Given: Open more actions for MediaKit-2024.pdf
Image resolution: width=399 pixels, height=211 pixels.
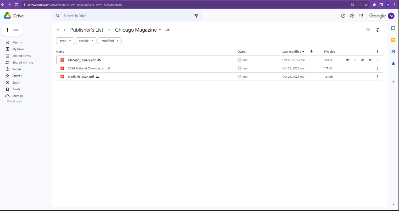Looking at the screenshot, I should point(378,77).
